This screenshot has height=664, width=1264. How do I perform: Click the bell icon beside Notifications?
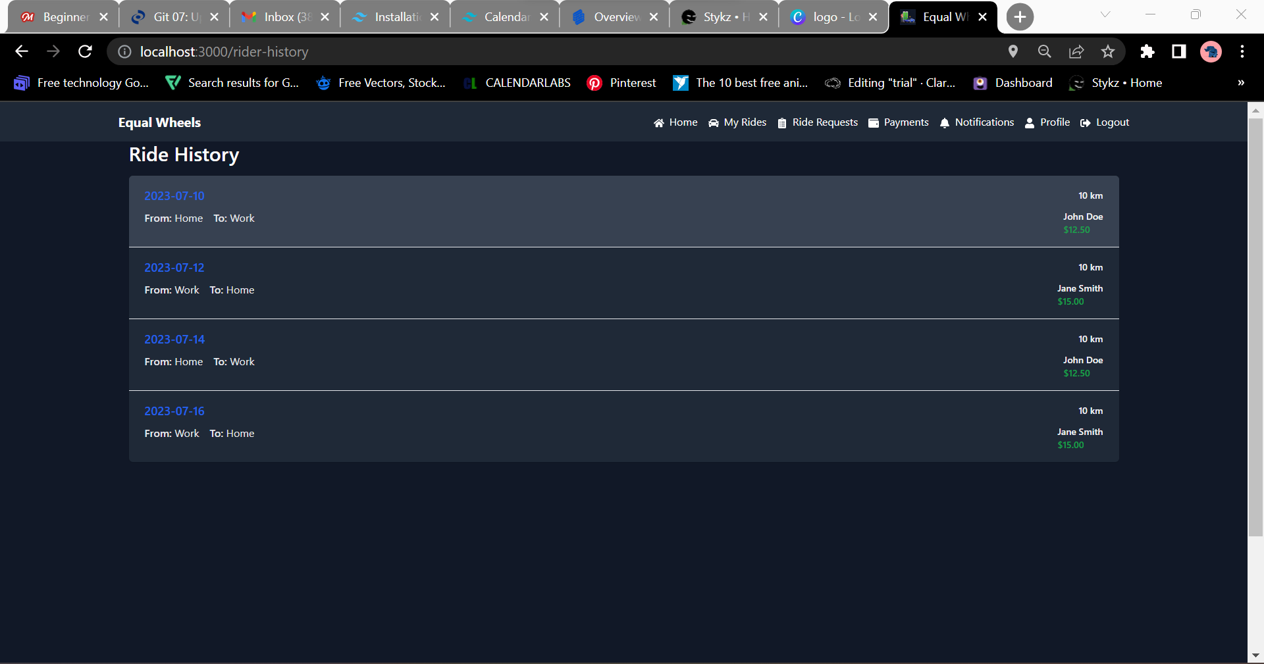(x=945, y=123)
